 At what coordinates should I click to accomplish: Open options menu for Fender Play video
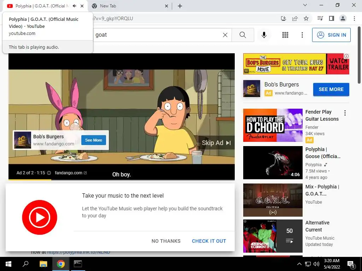345,113
